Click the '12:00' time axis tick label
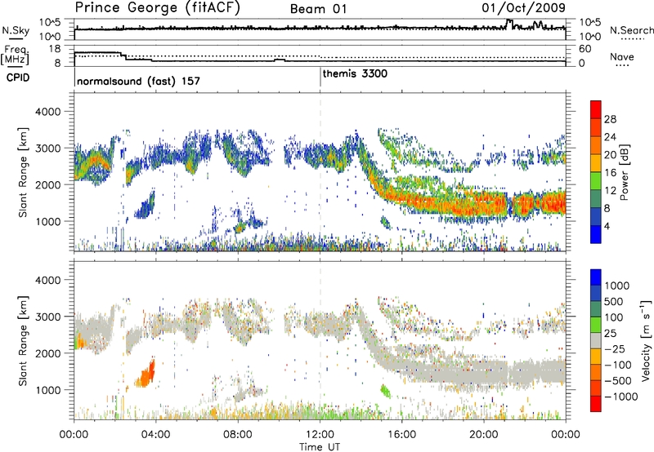The width and height of the screenshot is (654, 452). tap(320, 435)
